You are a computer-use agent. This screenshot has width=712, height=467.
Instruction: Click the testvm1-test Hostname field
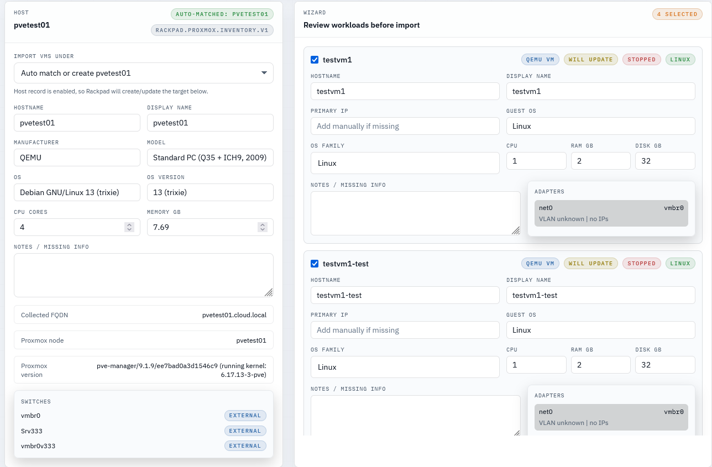(x=405, y=295)
